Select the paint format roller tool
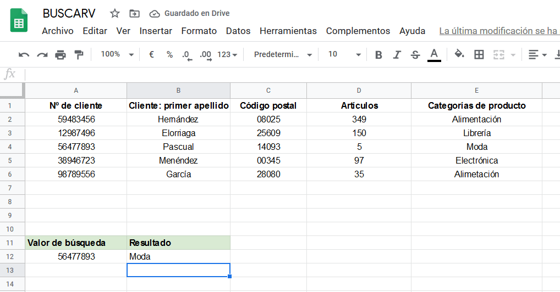This screenshot has height=292, width=560. click(79, 54)
